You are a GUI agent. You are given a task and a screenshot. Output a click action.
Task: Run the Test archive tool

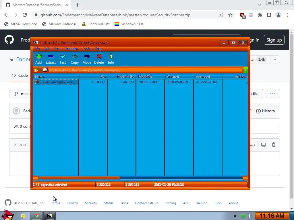[63, 59]
